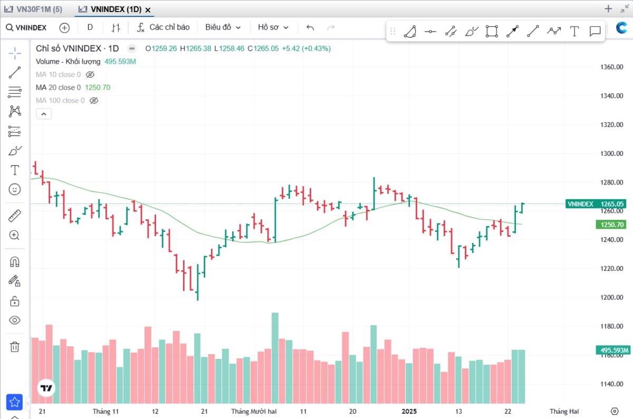Activate the zoom in tool

click(15, 235)
